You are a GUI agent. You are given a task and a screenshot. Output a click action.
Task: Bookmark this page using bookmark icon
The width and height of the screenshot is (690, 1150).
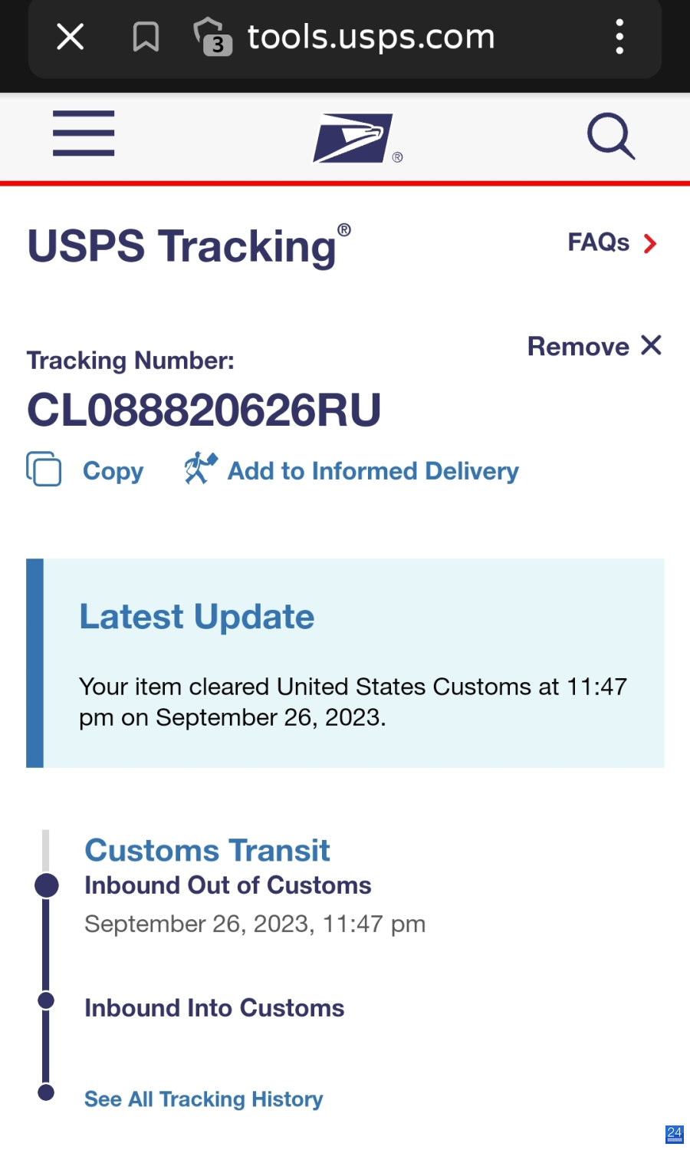[146, 36]
